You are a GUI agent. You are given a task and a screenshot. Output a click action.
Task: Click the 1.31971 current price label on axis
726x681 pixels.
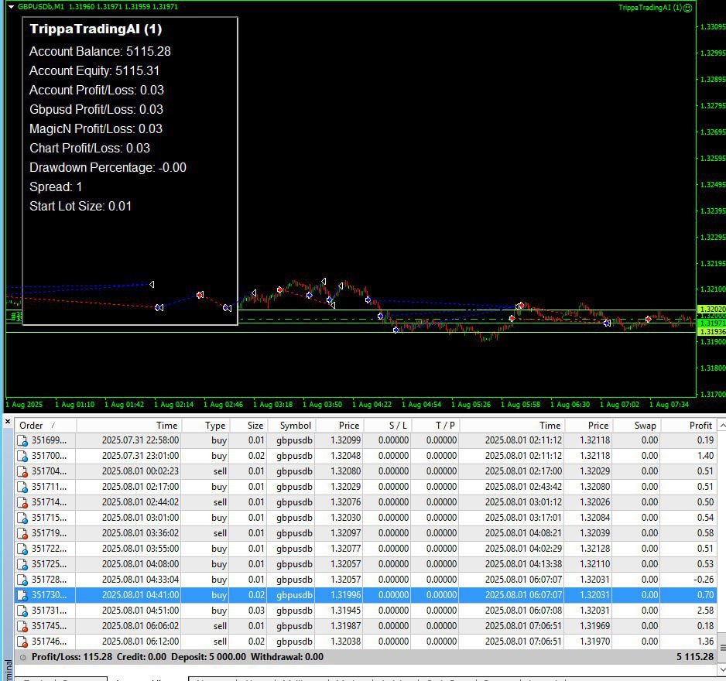[711, 323]
